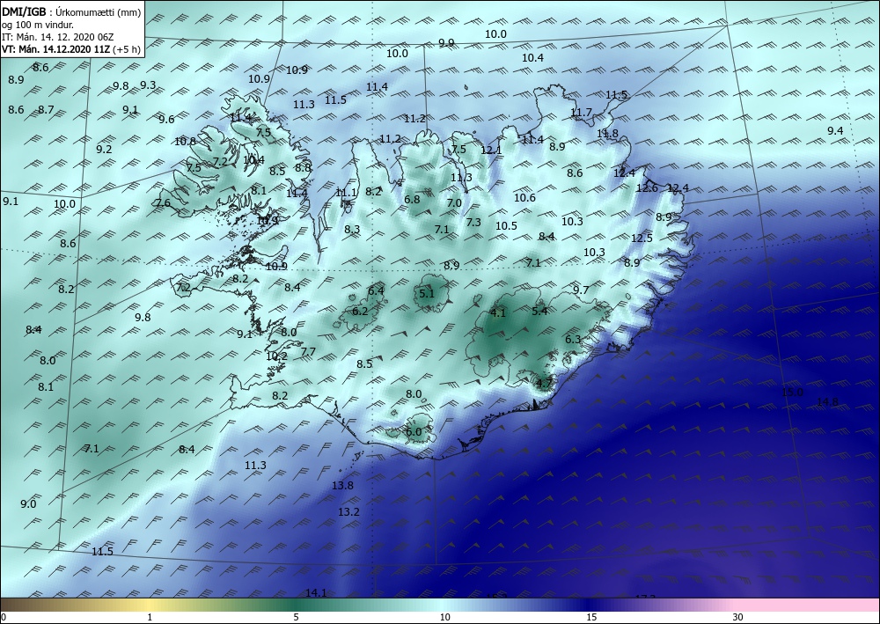
Task: Click the 1 tick label on the color scale
Action: (x=150, y=617)
